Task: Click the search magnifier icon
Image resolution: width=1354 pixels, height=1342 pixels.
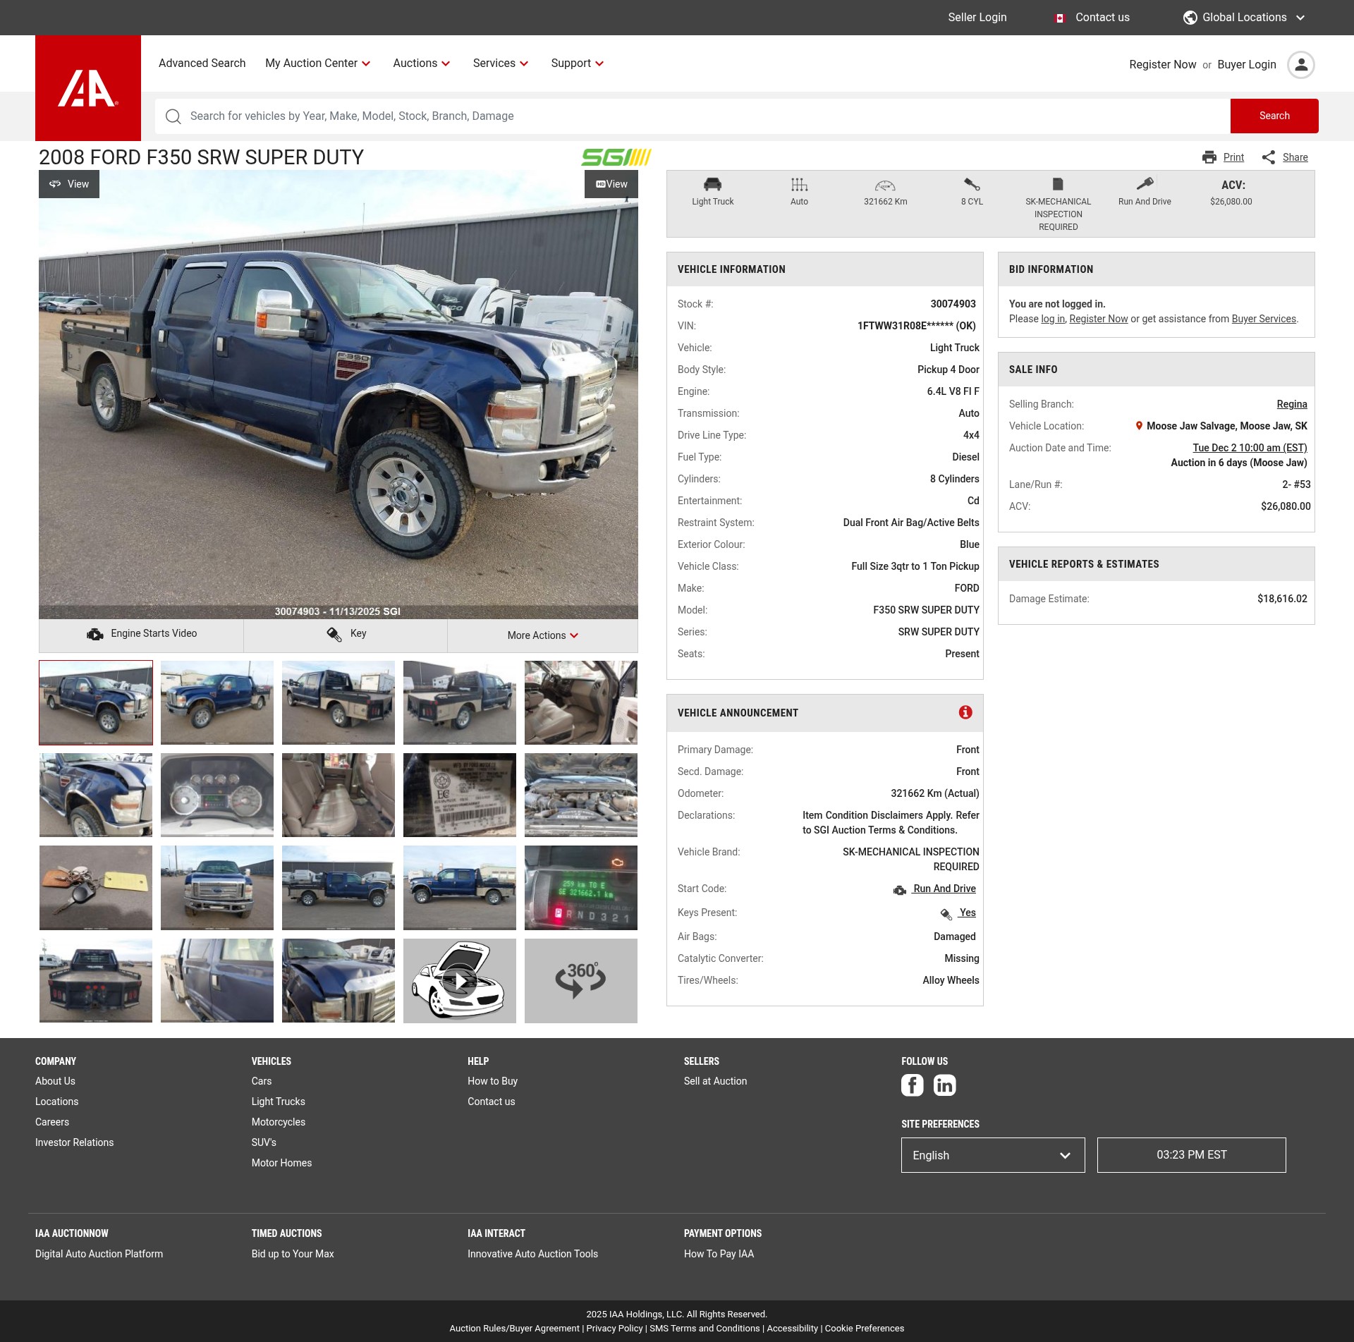Action: coord(173,116)
